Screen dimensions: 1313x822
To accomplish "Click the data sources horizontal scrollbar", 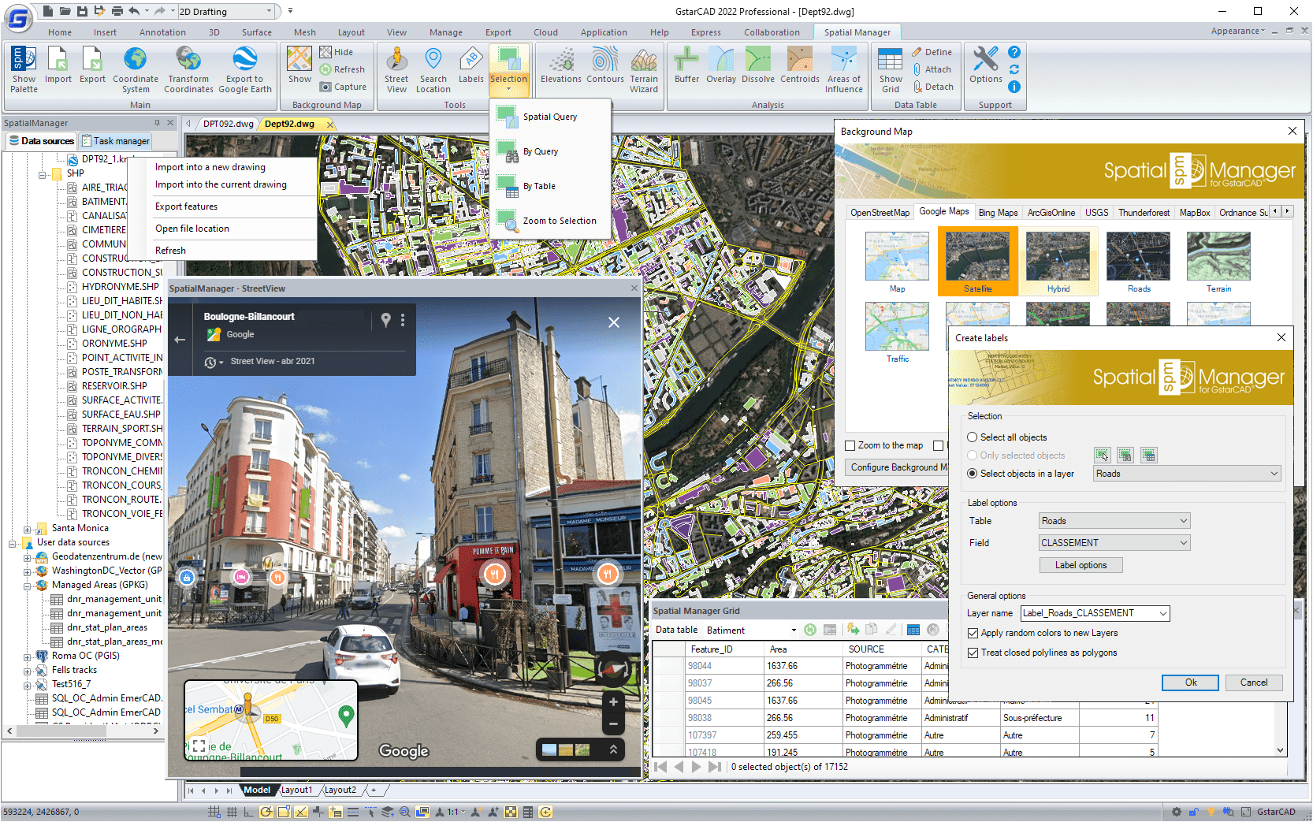I will point(83,731).
